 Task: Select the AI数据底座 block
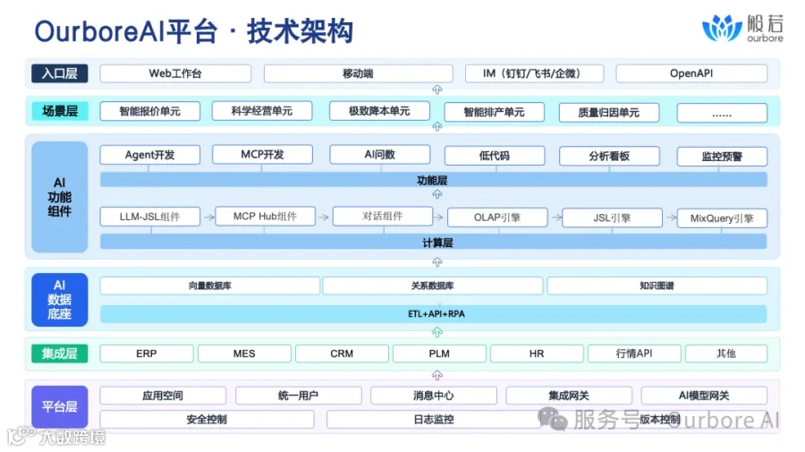pyautogui.click(x=60, y=300)
